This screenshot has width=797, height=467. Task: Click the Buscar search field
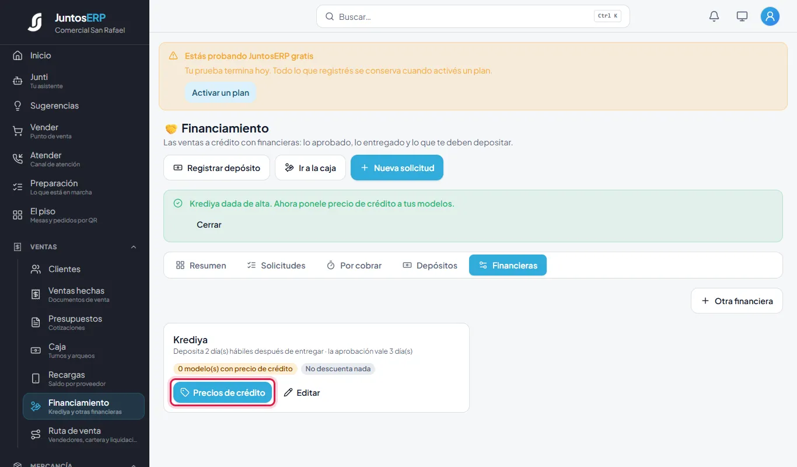point(473,16)
